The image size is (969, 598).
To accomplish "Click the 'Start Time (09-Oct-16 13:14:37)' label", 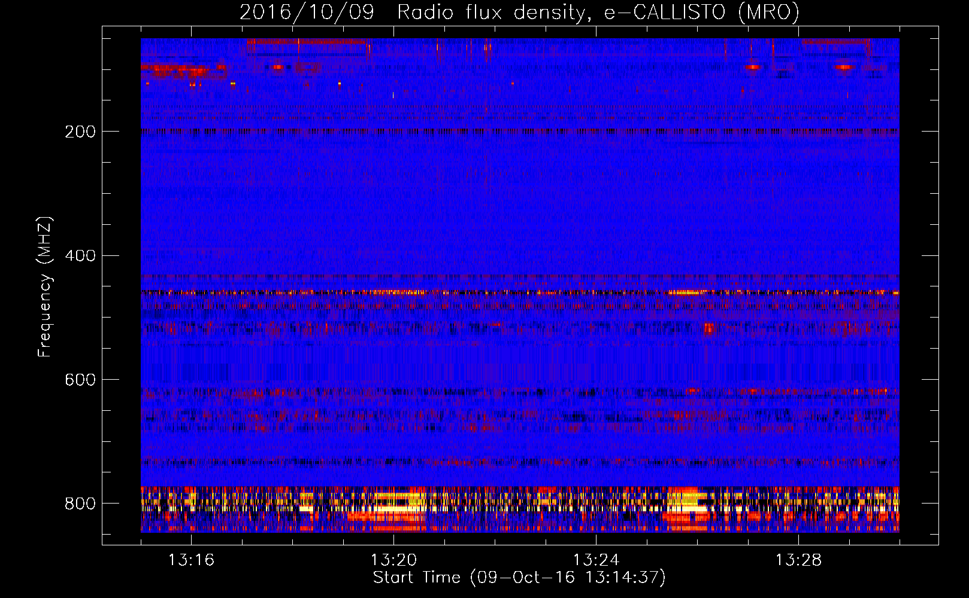I will (519, 578).
